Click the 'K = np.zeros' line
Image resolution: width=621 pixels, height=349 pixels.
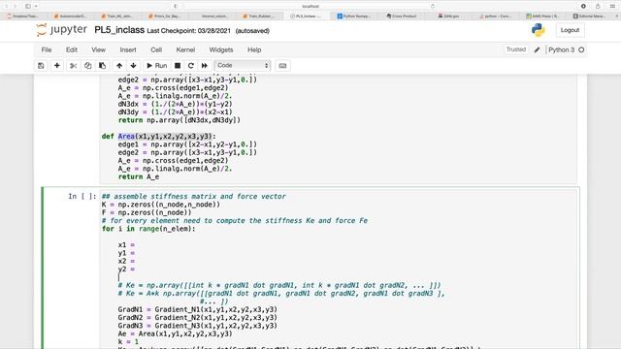[161, 205]
